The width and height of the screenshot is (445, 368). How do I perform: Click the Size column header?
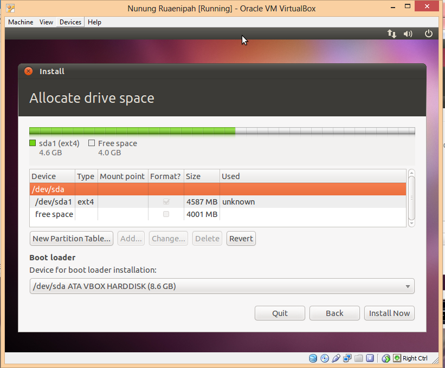tap(202, 176)
